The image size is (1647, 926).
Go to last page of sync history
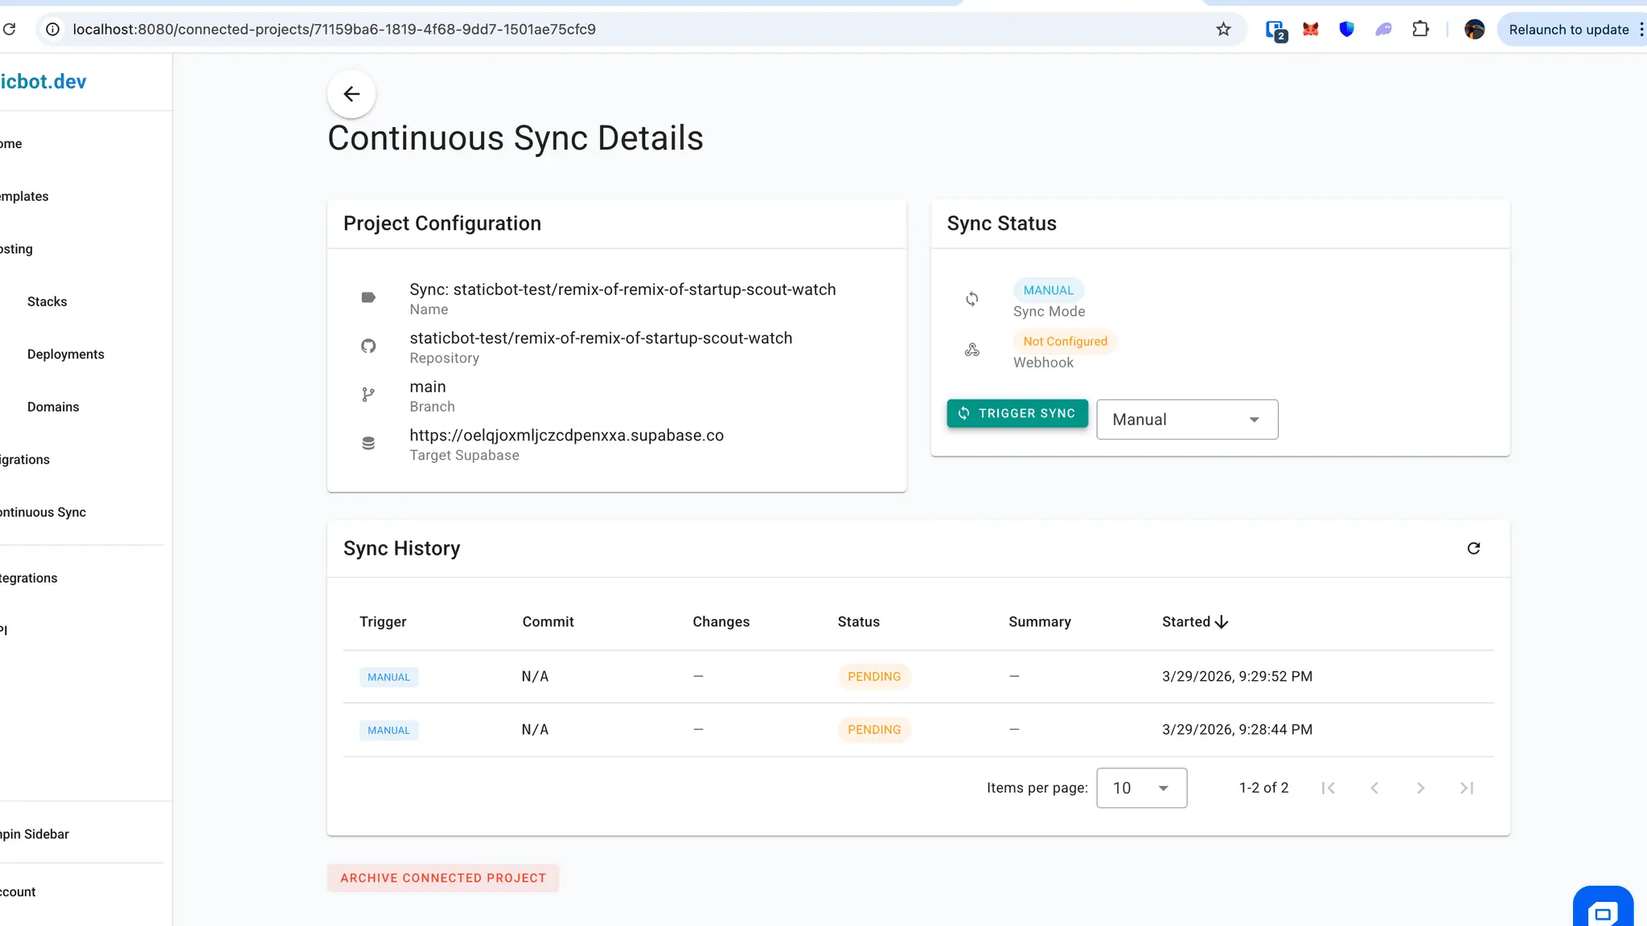[1467, 789]
